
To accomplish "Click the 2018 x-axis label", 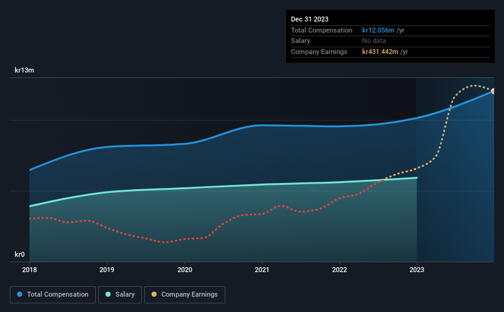I will [x=29, y=270].
